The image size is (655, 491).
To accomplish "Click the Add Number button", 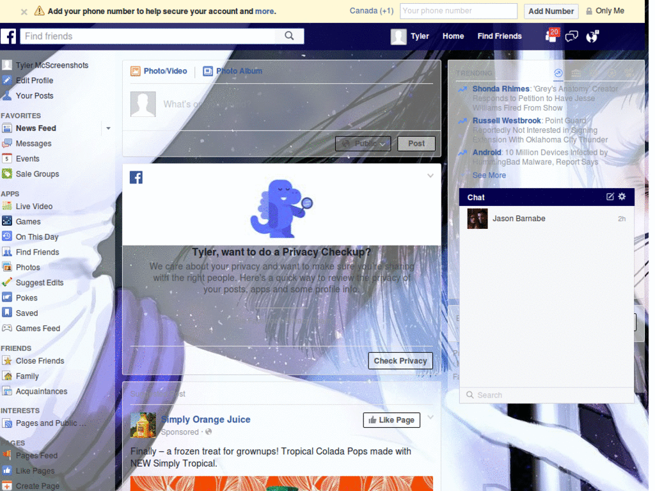I will [551, 12].
